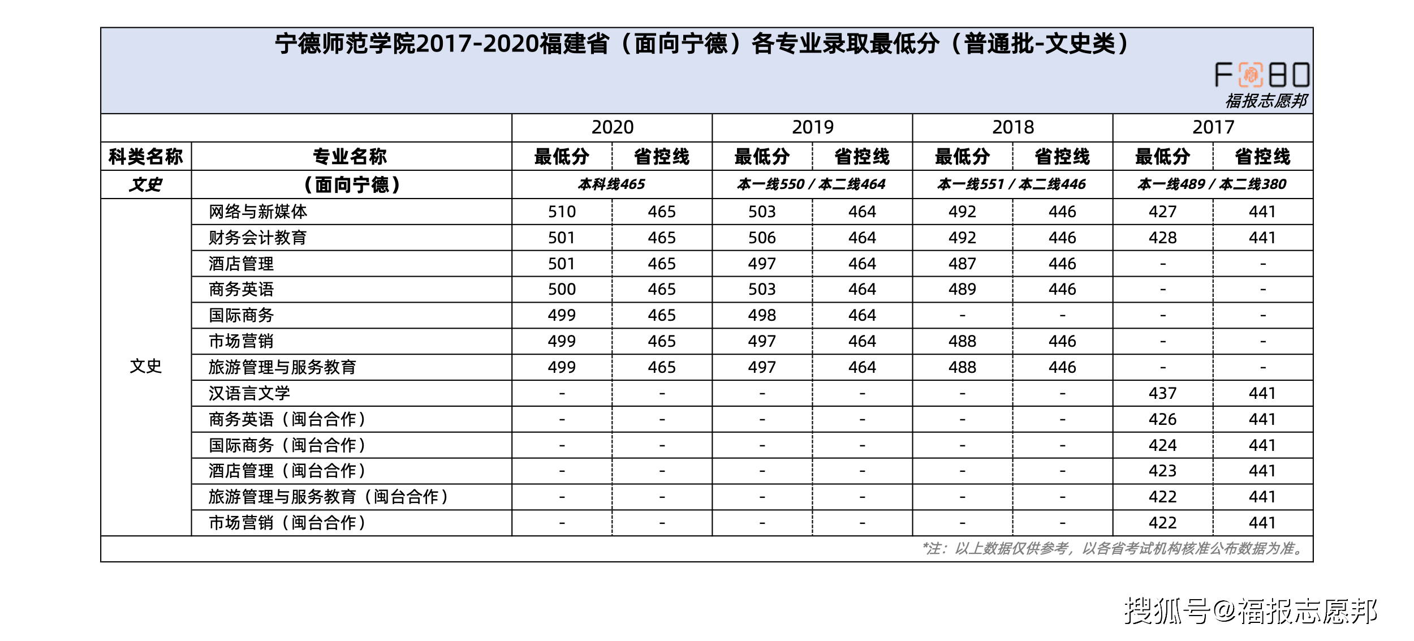
Task: Click 最低分 header under 2020
Action: tap(562, 157)
